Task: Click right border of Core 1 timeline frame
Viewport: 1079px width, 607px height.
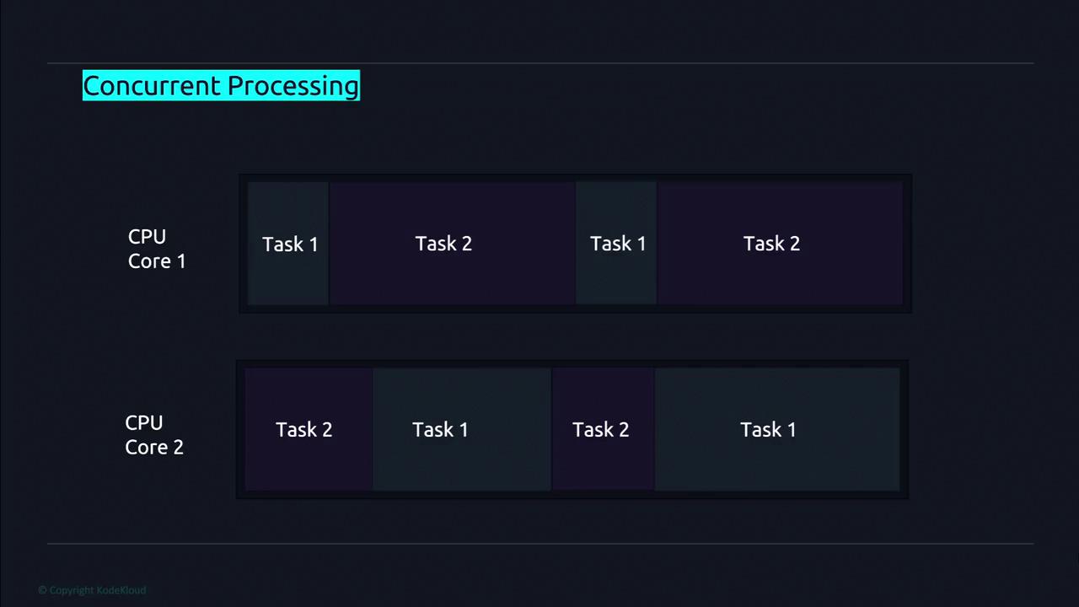Action: 908,244
